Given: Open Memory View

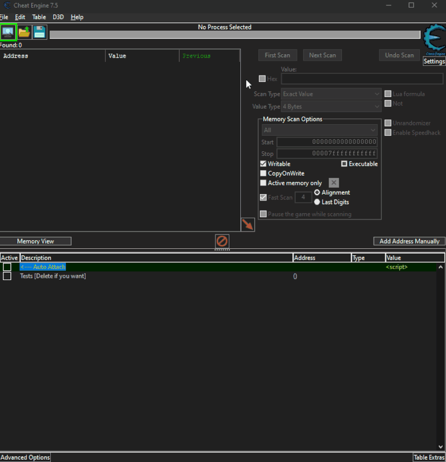Looking at the screenshot, I should coord(35,241).
